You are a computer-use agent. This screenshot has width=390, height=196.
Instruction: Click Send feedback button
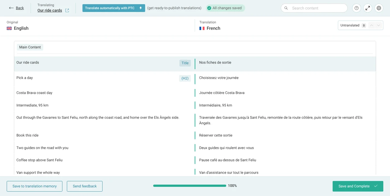pyautogui.click(x=85, y=186)
